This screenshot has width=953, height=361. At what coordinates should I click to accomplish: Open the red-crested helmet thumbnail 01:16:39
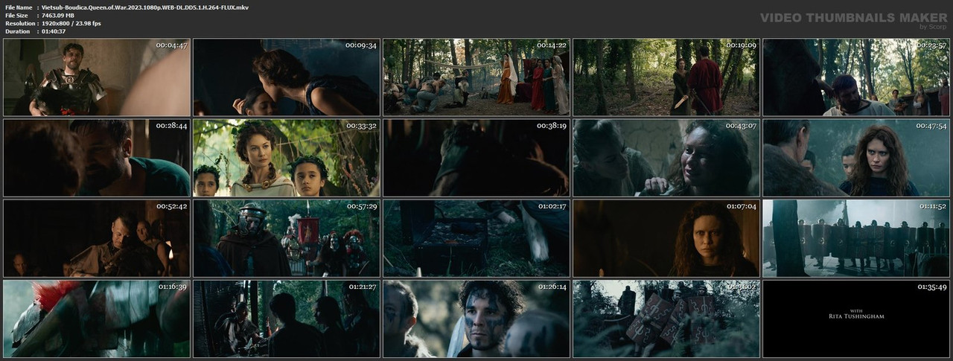coord(97,319)
